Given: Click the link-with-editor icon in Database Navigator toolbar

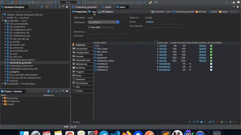Looking at the screenshot, I should [x=55, y=7].
